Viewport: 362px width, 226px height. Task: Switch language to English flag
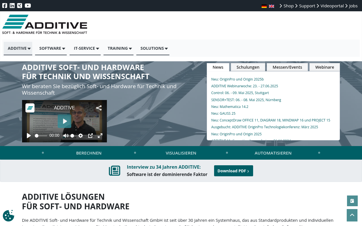point(271,6)
